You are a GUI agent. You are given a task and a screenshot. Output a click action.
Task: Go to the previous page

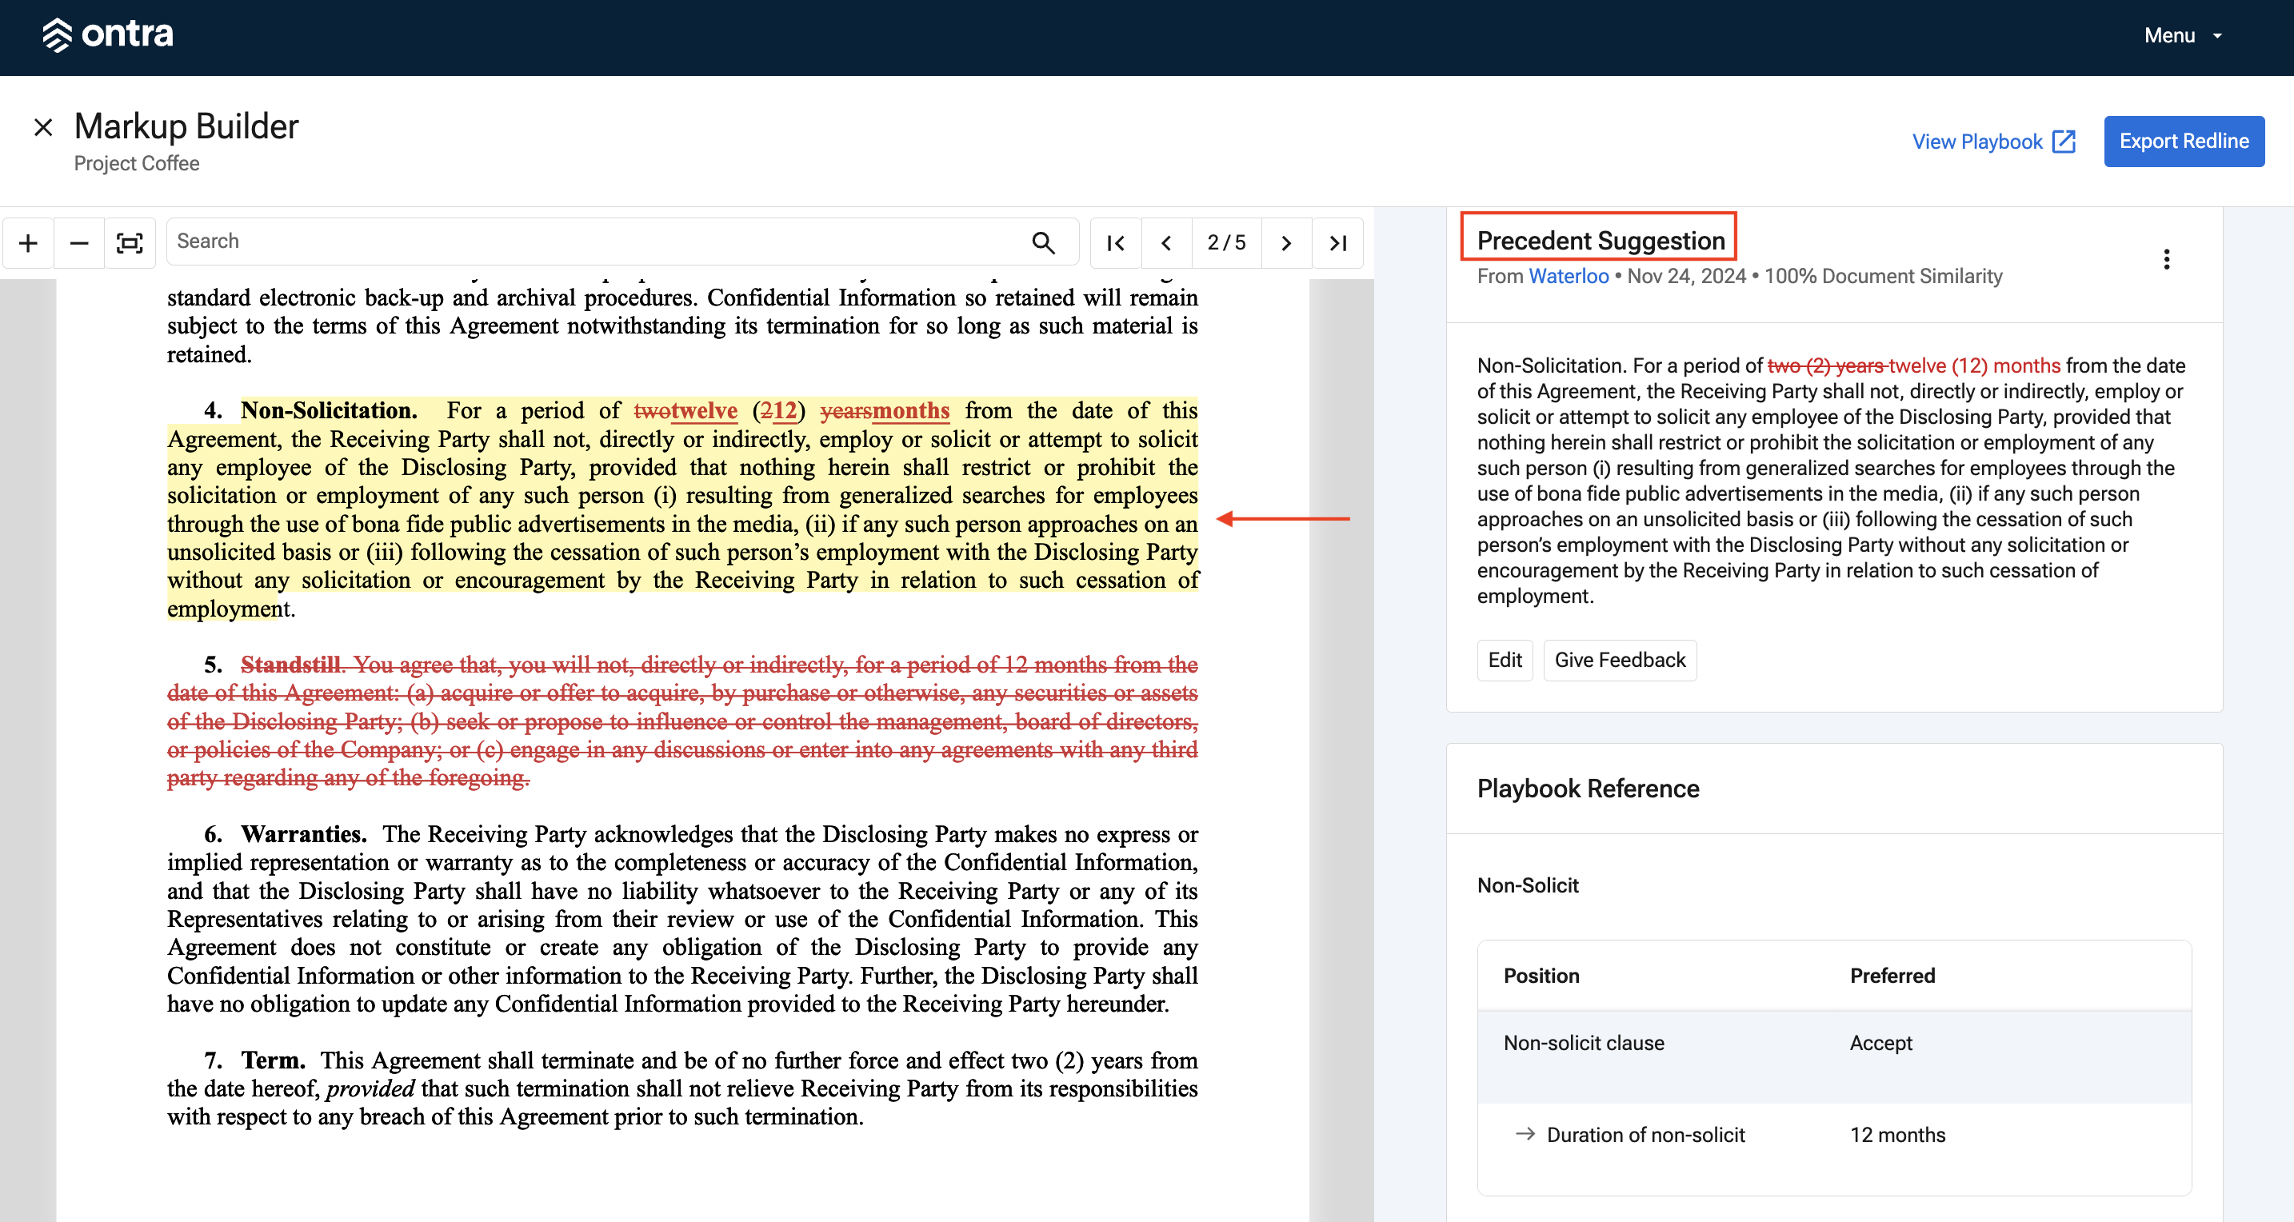pyautogui.click(x=1165, y=243)
